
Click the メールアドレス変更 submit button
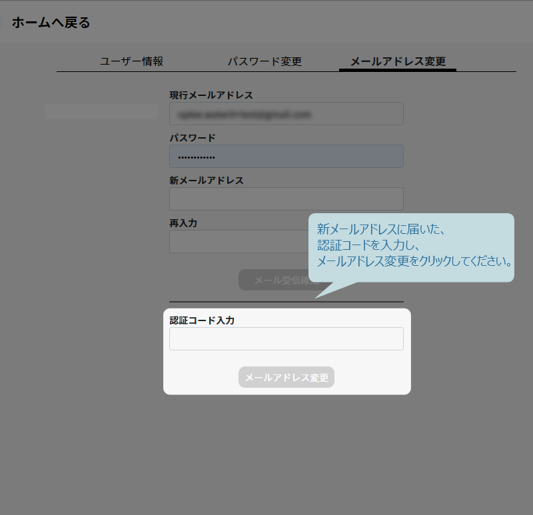[286, 377]
